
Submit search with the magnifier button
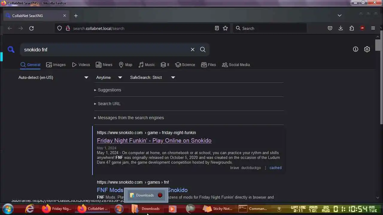tap(203, 50)
